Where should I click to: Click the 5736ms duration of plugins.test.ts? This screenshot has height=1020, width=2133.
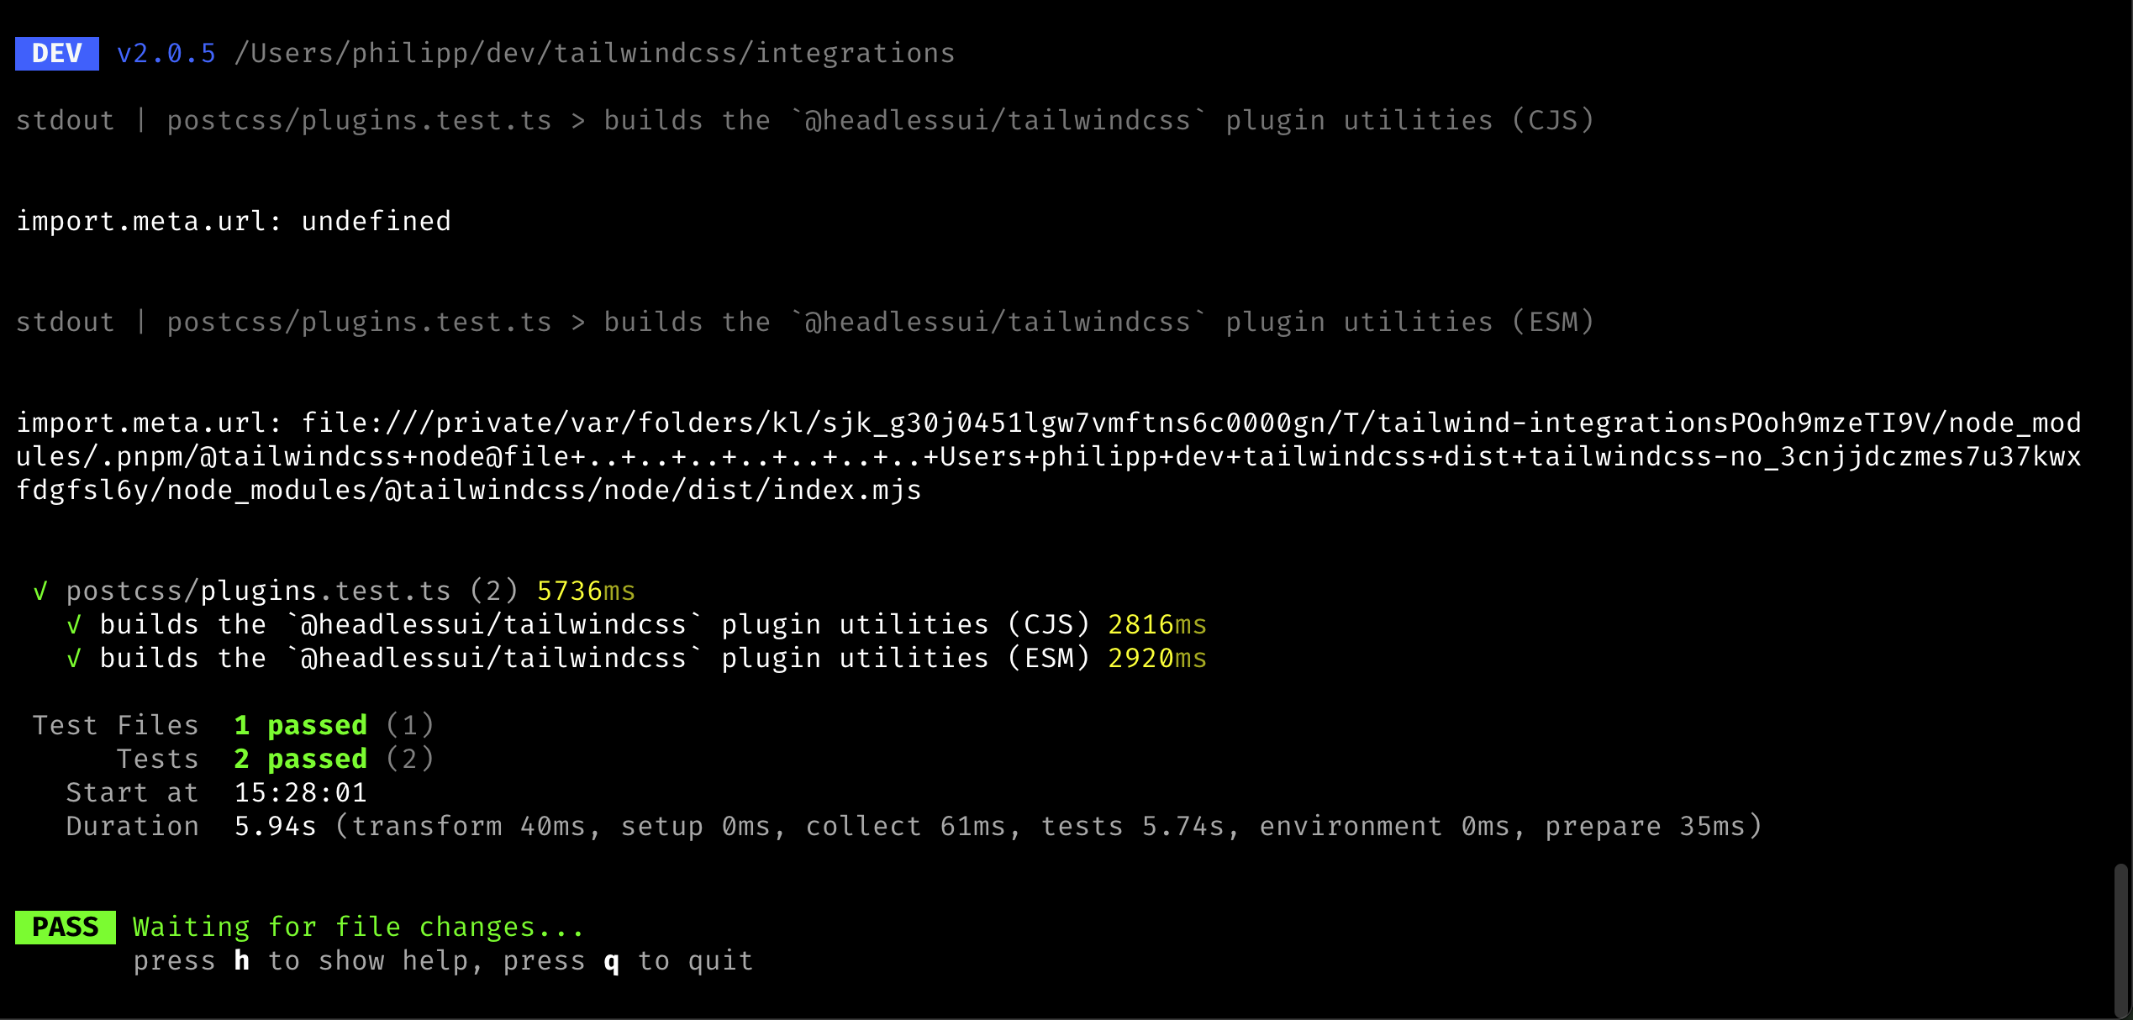587,591
